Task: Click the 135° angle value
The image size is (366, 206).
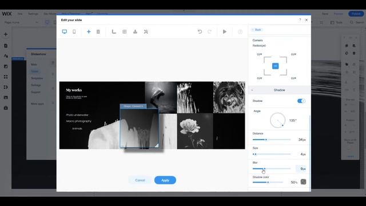Action: (x=293, y=121)
